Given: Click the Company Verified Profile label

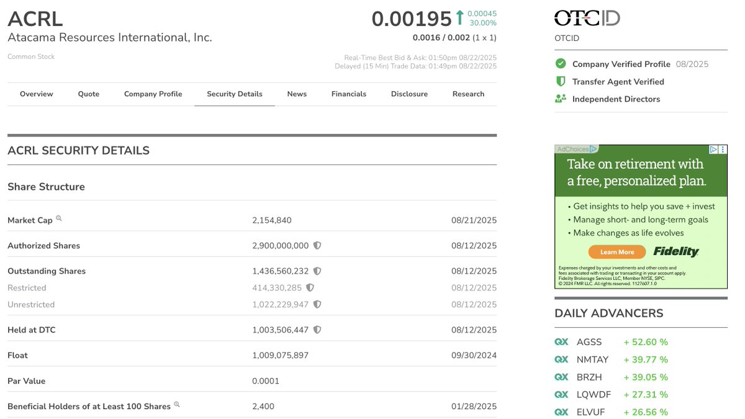Looking at the screenshot, I should [621, 64].
